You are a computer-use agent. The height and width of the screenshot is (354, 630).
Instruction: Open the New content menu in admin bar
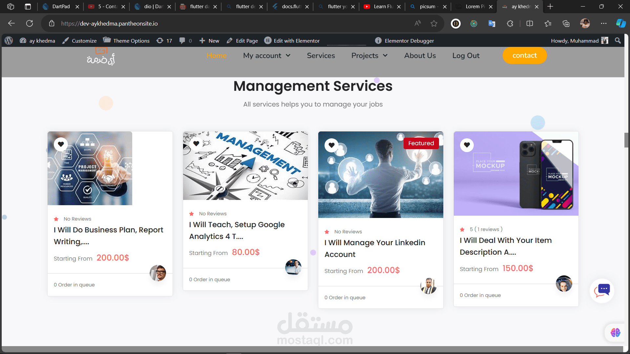[x=209, y=41]
